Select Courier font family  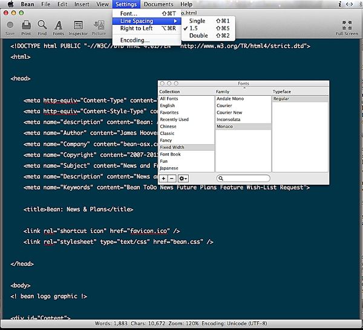pyautogui.click(x=243, y=105)
